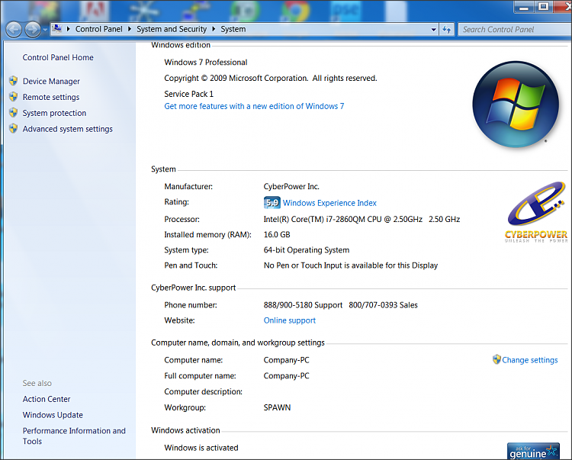Expand the arrow after System and Security

[x=214, y=29]
